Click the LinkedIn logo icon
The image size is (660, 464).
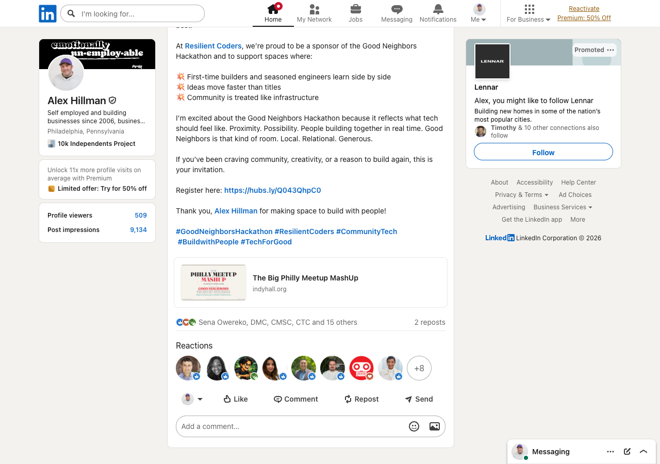pyautogui.click(x=47, y=13)
